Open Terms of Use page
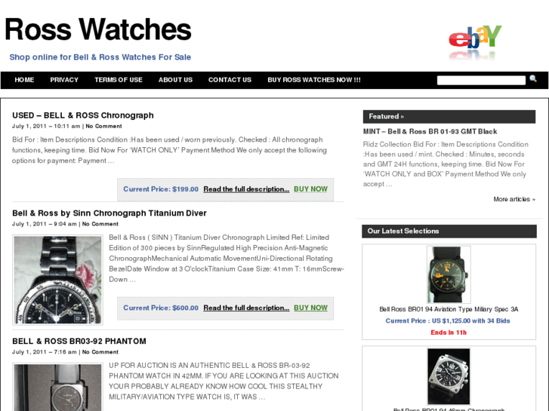The image size is (549, 411). 119,80
